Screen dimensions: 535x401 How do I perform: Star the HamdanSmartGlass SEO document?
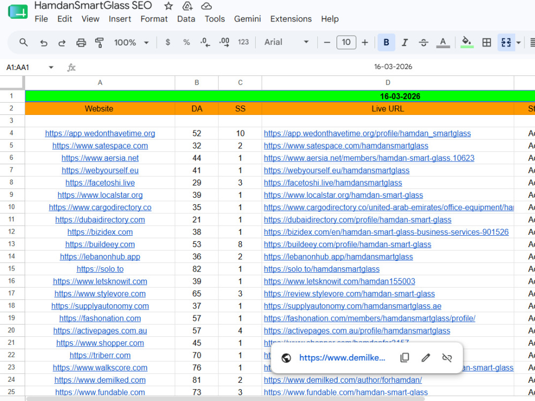click(x=168, y=6)
